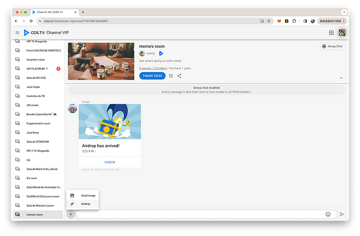This screenshot has height=236, width=360.
Task: Open the 5 passes / 5 holders link
Action: point(153,68)
